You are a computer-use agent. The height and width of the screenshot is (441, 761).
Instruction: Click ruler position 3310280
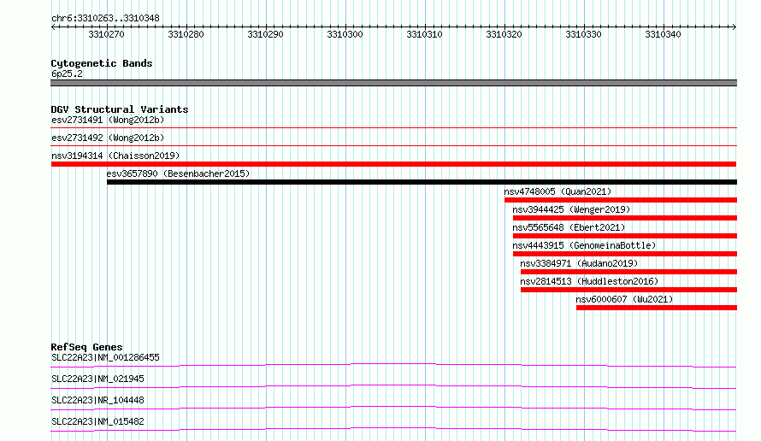pyautogui.click(x=186, y=34)
